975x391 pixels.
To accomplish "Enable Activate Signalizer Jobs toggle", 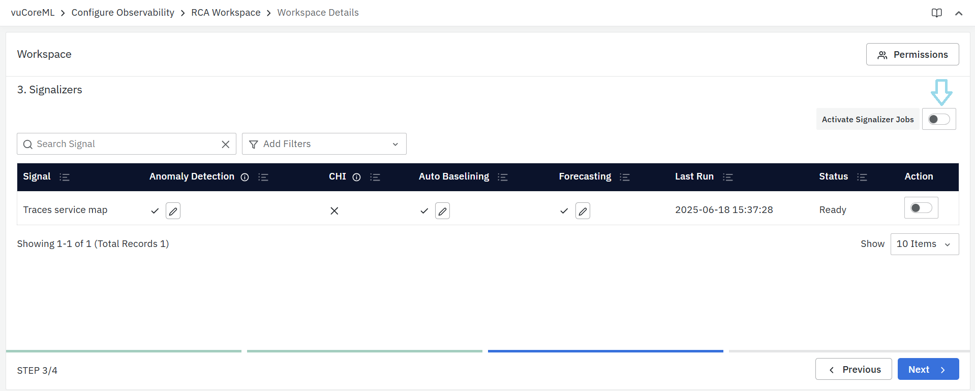I will pos(938,119).
